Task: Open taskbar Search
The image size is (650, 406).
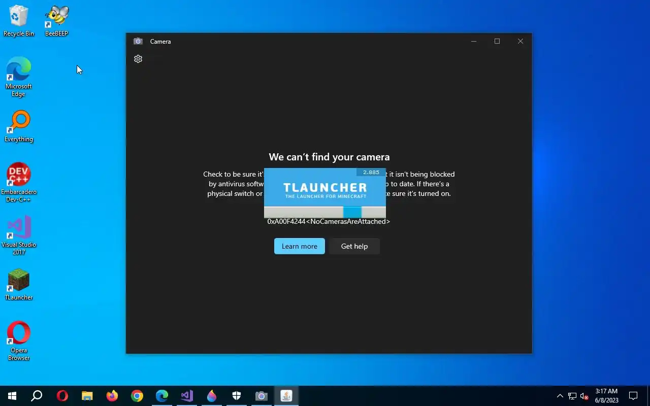Action: [x=37, y=396]
